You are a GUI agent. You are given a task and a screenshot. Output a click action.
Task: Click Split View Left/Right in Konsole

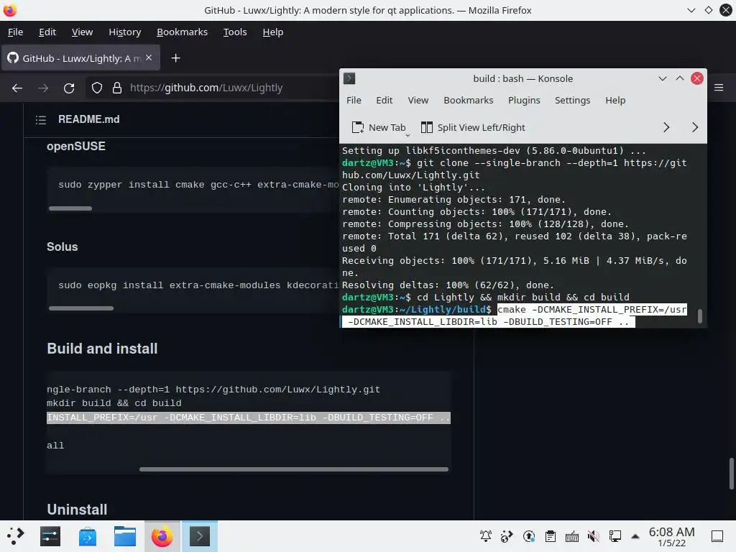[x=473, y=127]
